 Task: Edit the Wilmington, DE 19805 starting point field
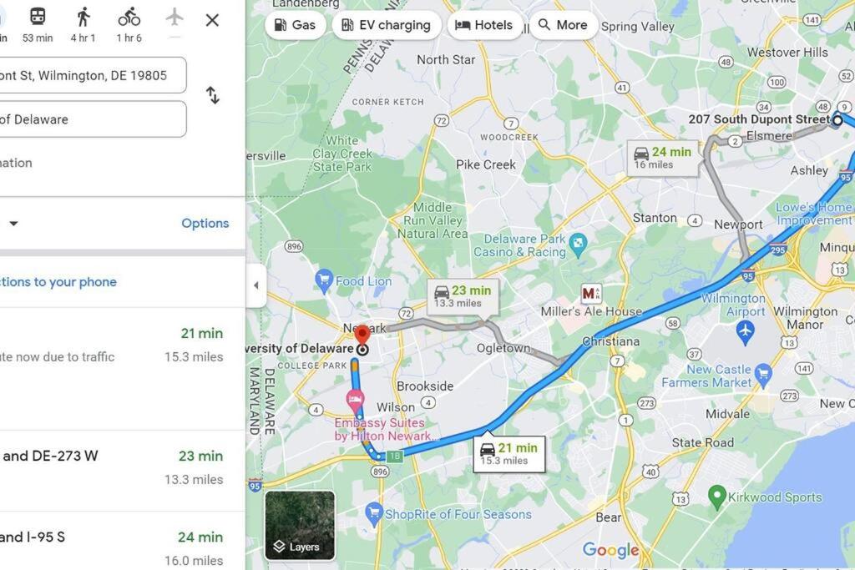[92, 75]
